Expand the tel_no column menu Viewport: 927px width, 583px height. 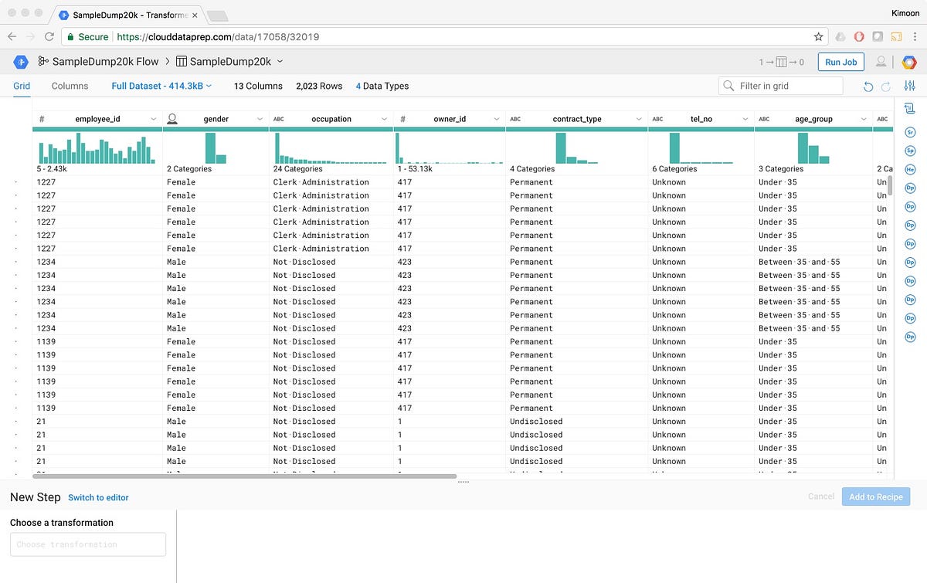(x=745, y=119)
